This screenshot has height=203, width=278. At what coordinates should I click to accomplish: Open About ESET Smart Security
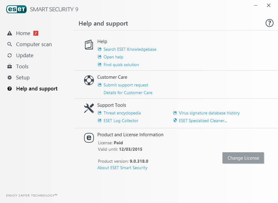(122, 168)
